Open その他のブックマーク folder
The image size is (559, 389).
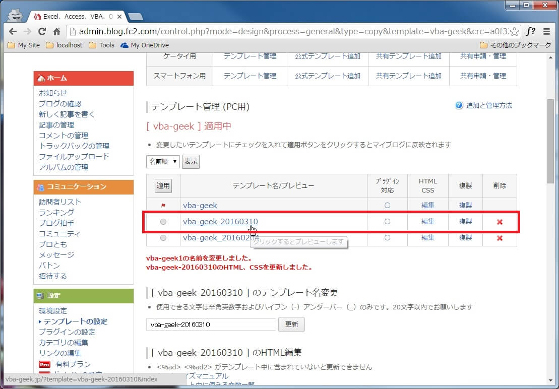click(516, 45)
